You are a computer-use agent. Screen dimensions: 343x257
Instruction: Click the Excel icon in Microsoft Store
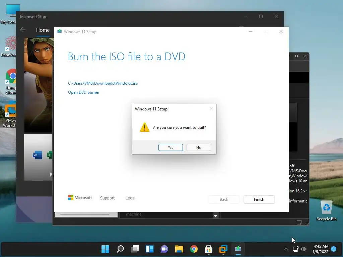point(50,155)
